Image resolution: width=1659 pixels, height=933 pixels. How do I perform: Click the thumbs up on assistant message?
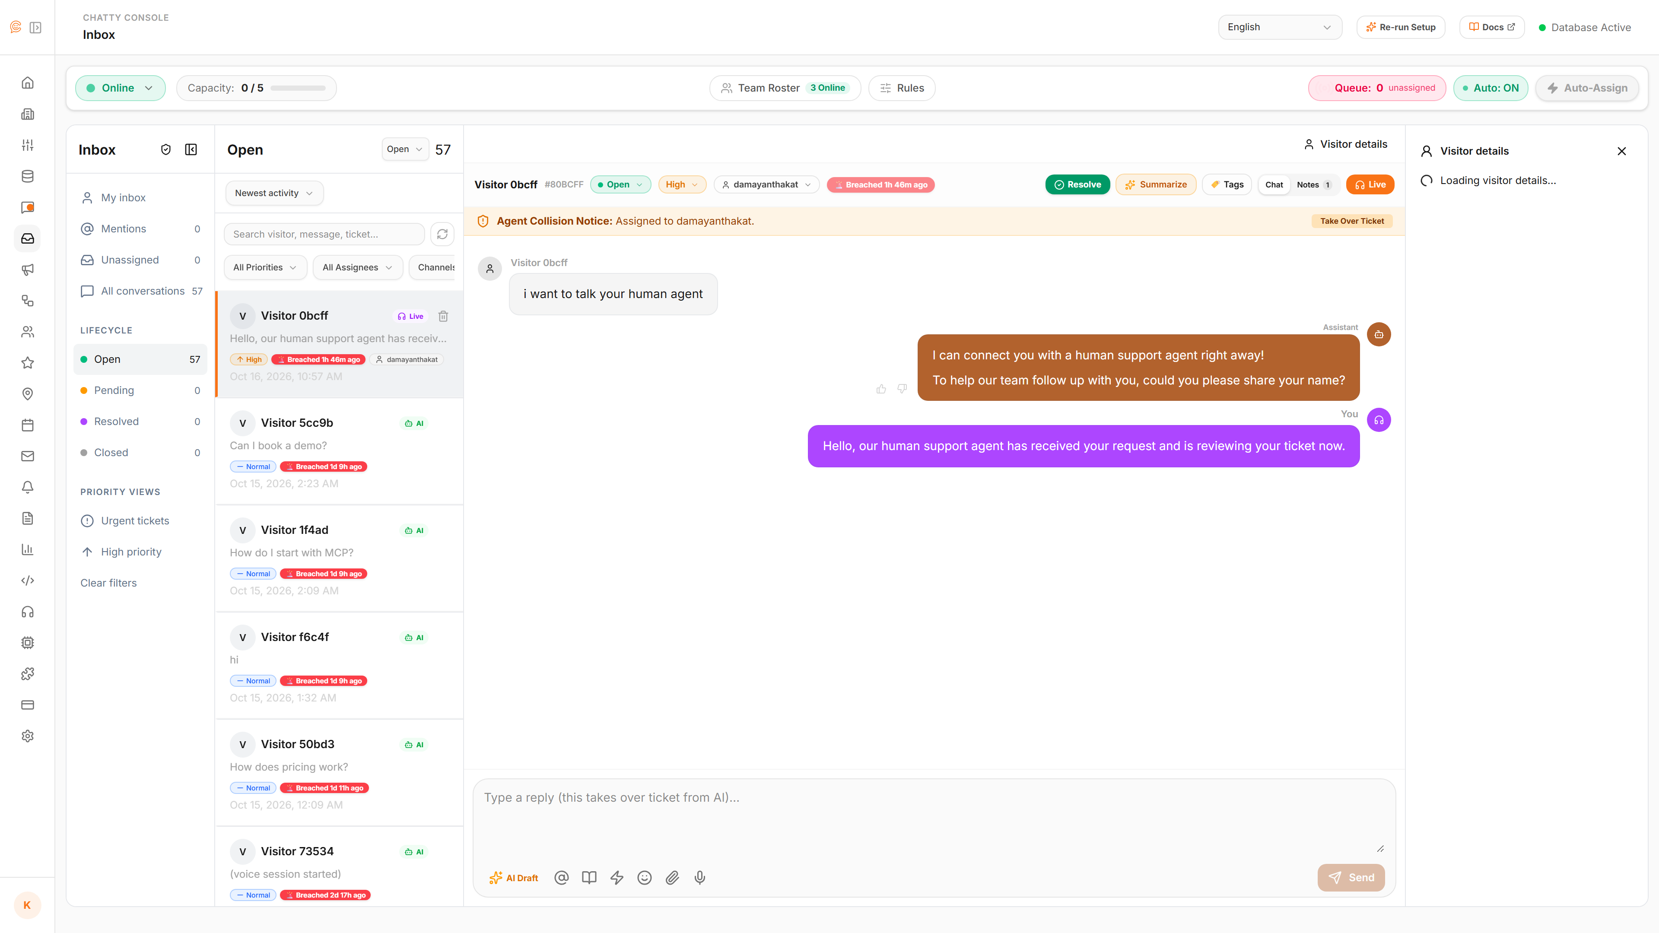[881, 389]
